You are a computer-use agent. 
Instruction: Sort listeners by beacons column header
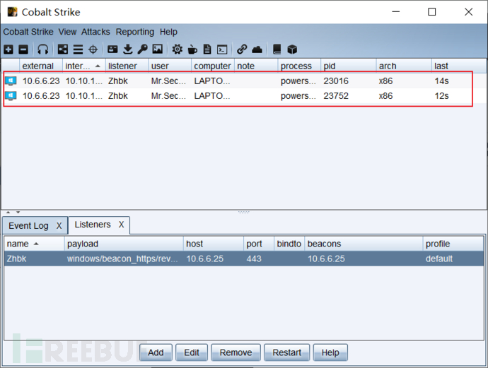click(x=364, y=244)
